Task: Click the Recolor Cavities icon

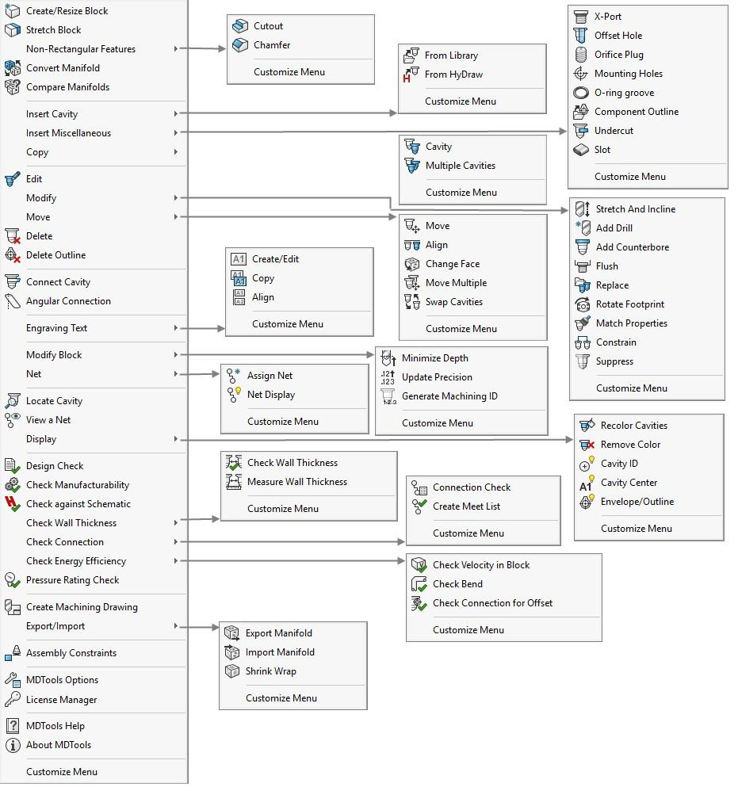Action: coord(587,426)
